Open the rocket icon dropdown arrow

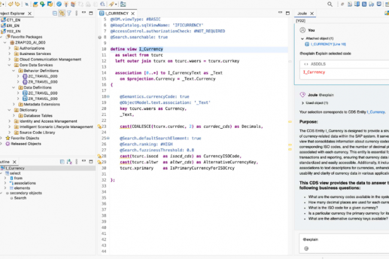116,4
